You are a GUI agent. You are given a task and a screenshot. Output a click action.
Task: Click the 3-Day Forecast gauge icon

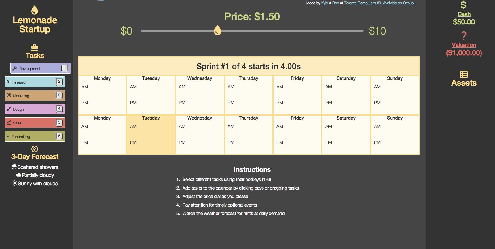(35, 149)
